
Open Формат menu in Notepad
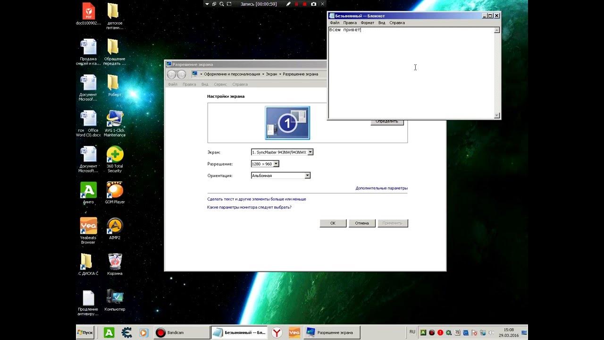pyautogui.click(x=367, y=23)
